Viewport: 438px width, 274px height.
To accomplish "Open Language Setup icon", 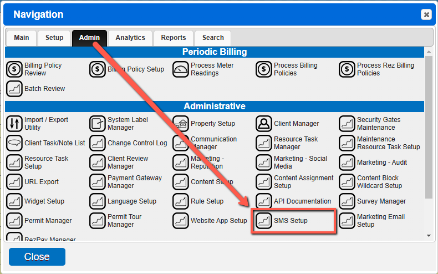I will point(98,201).
